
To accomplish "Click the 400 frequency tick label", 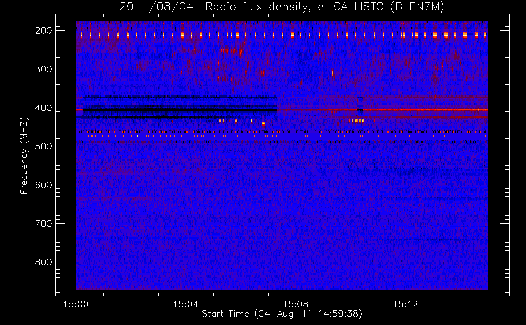I will click(x=44, y=108).
